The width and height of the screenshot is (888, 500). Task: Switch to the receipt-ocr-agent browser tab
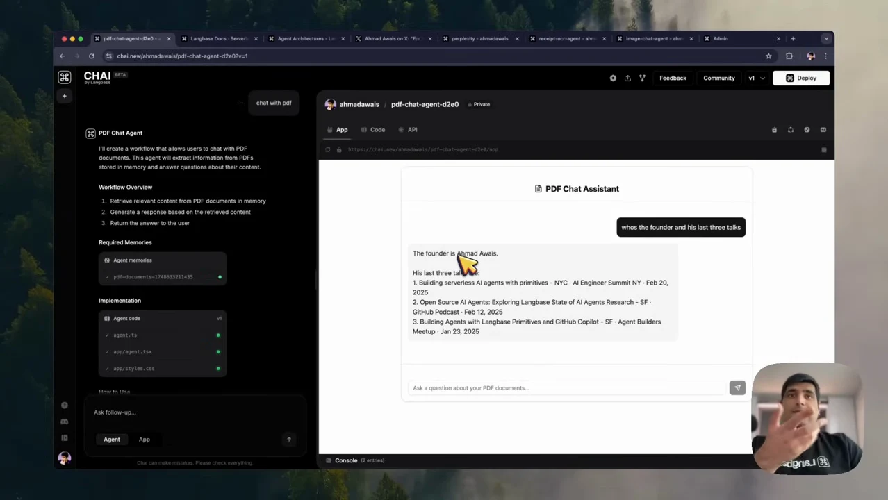567,39
